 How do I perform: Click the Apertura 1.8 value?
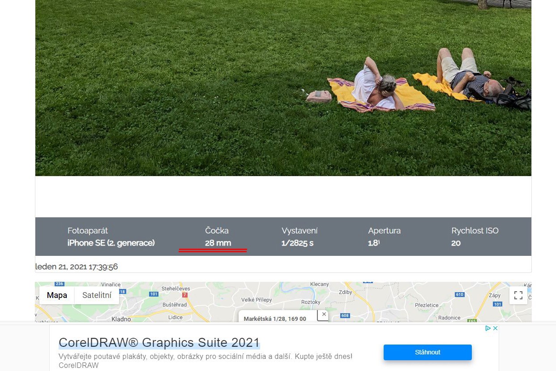pyautogui.click(x=373, y=243)
